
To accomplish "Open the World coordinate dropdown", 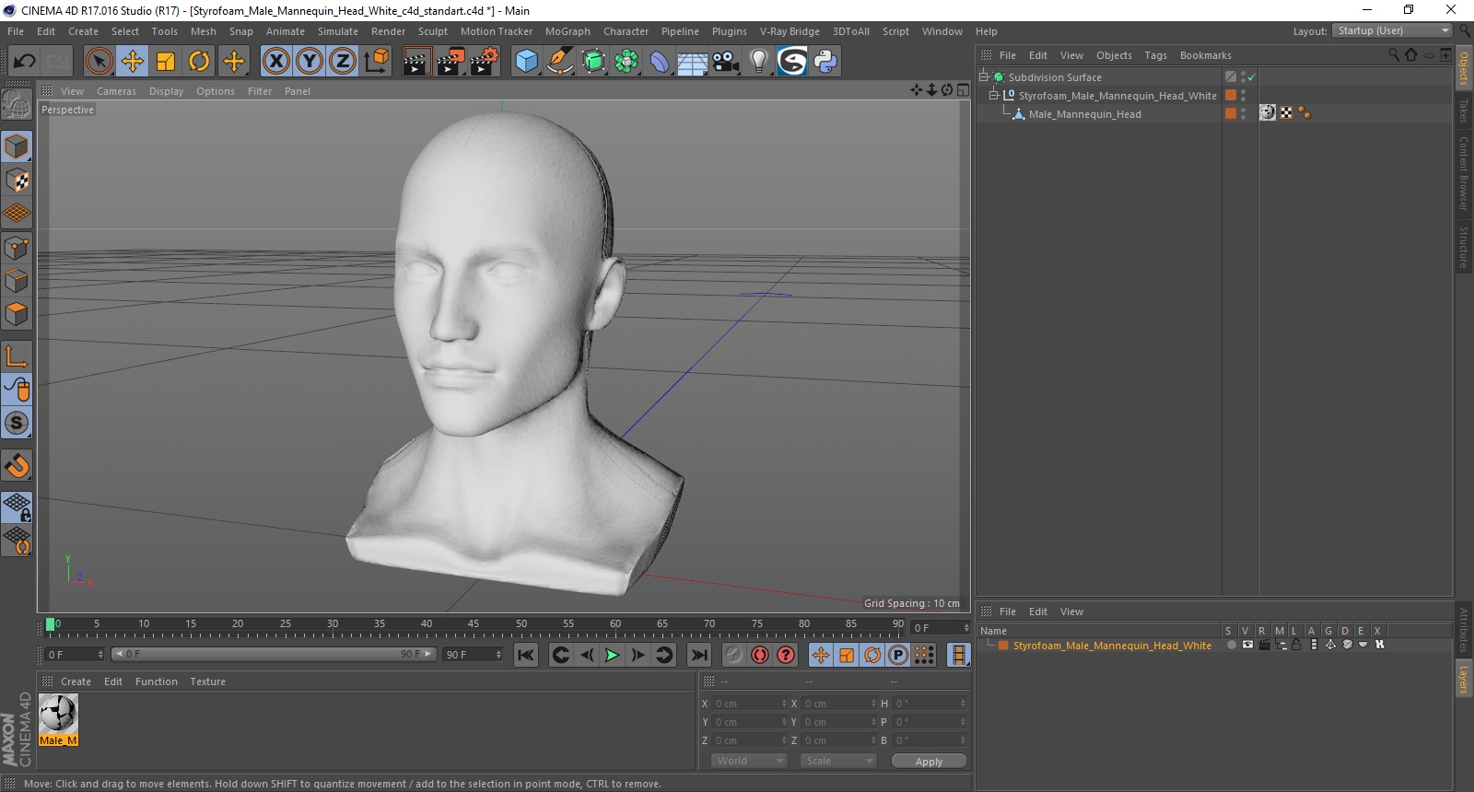I will click(x=749, y=761).
